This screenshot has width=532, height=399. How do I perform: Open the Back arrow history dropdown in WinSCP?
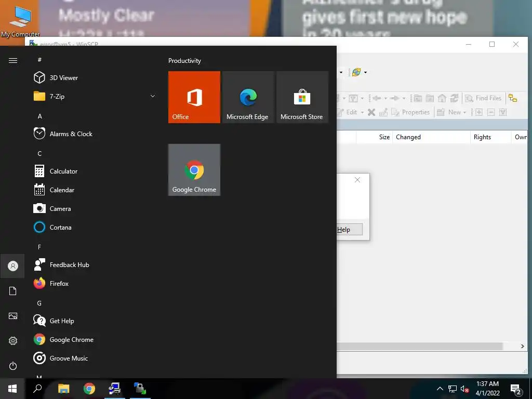click(x=385, y=99)
